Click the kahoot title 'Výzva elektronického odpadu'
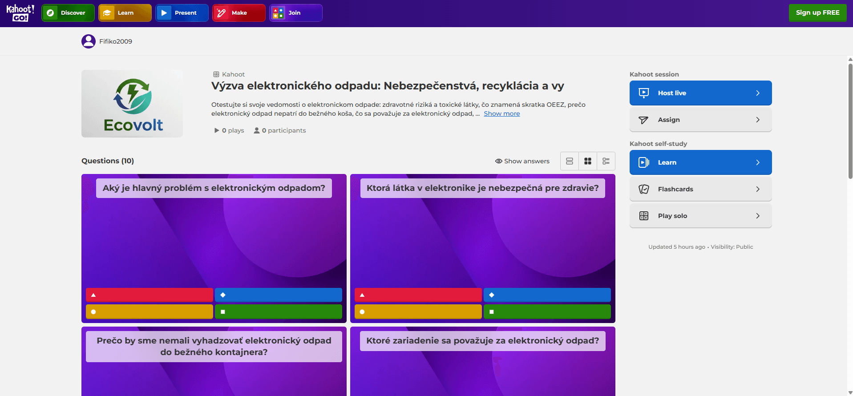 coord(388,86)
